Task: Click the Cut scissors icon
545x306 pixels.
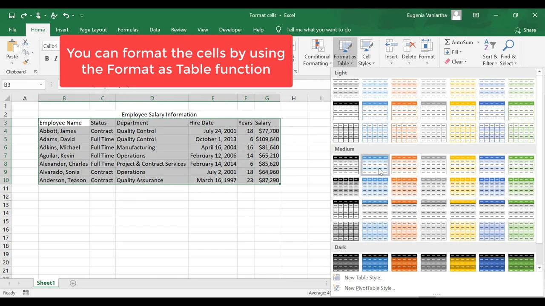Action: coord(25,42)
